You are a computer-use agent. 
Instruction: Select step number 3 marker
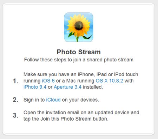pos(15,115)
